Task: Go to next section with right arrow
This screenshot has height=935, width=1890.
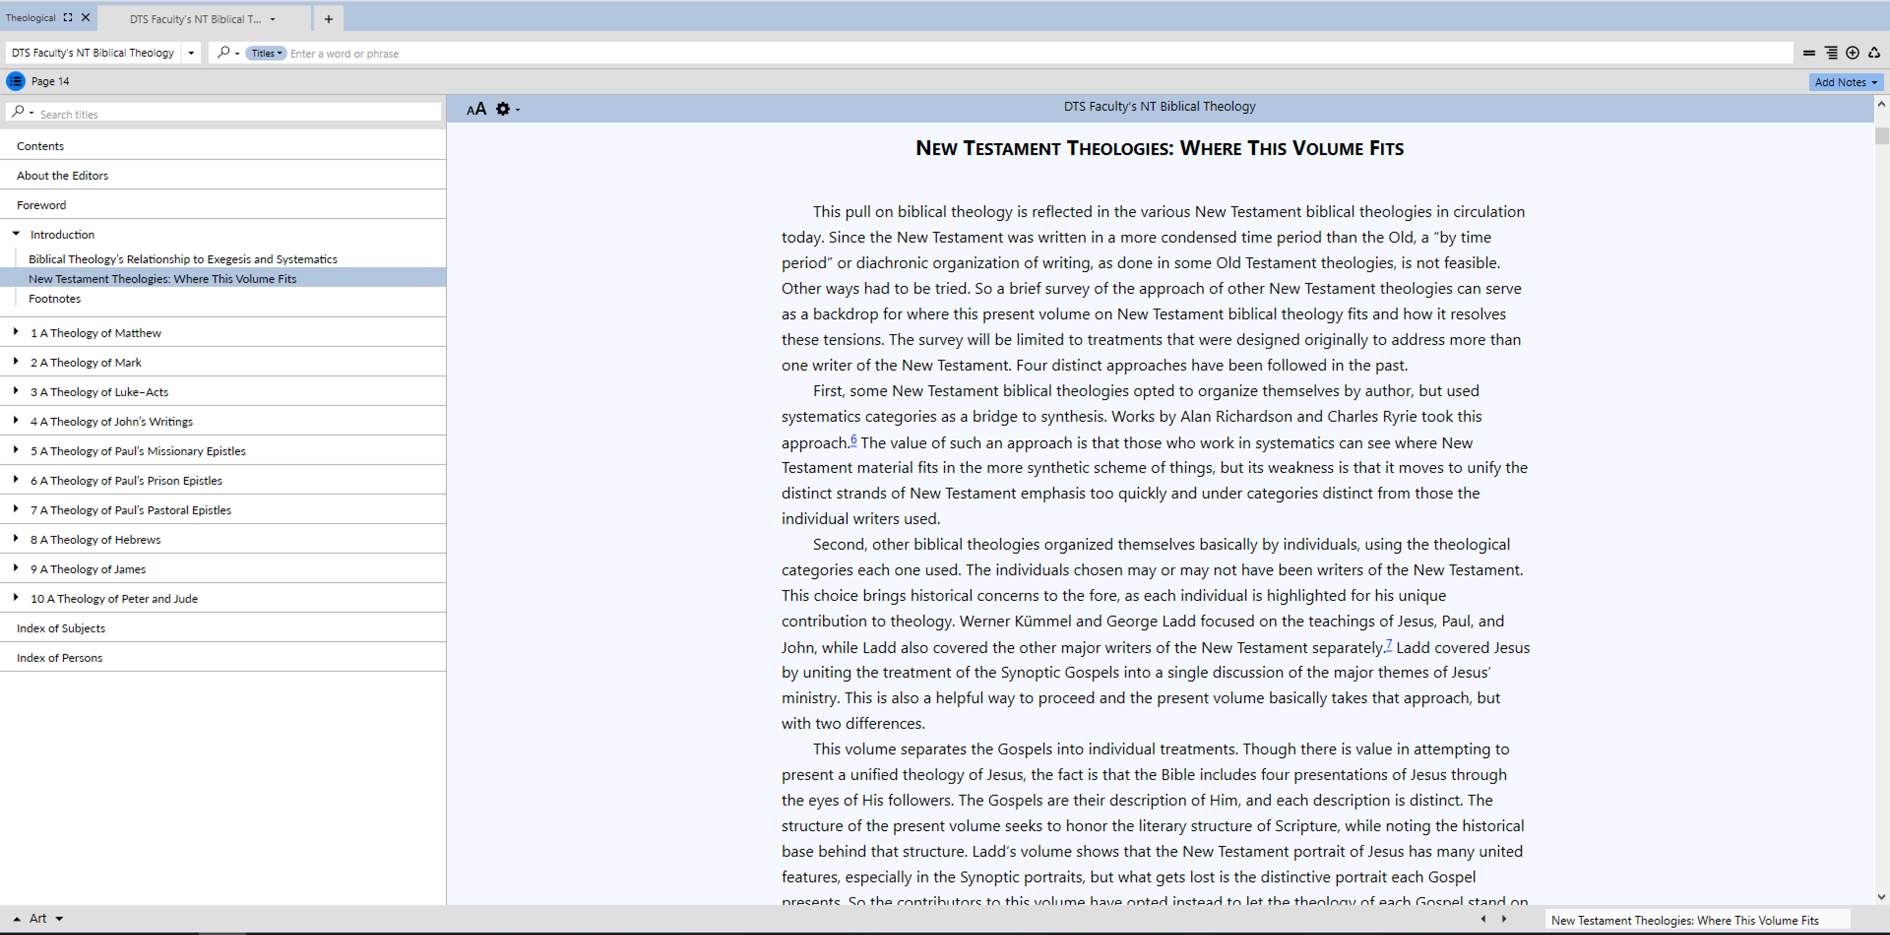Action: click(1504, 919)
